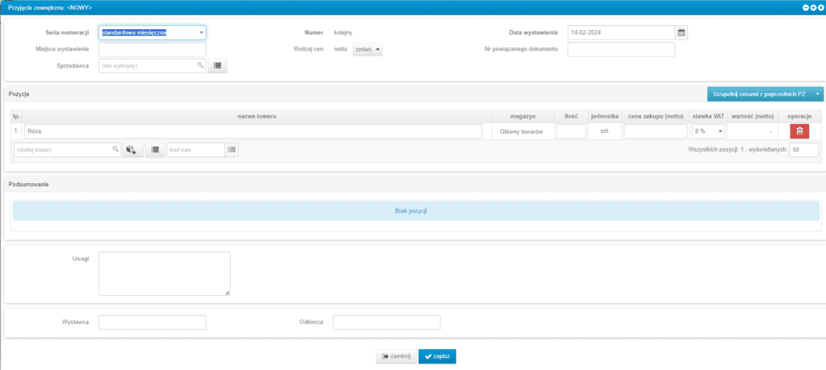Focus the cena zakupu (netto) field

655,131
